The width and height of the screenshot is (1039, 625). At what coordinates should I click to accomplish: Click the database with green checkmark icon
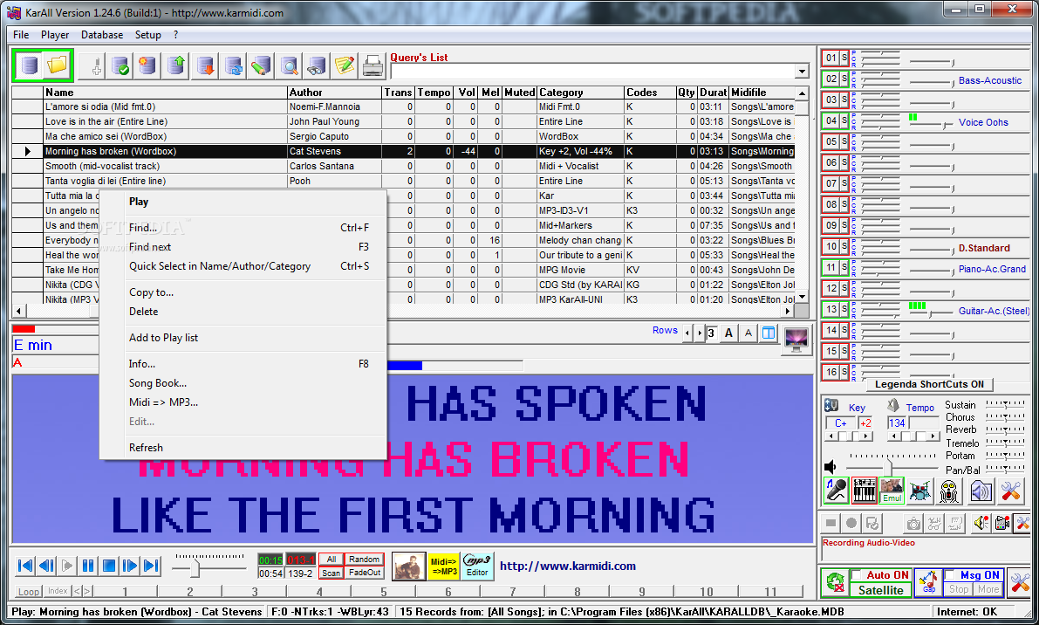click(120, 65)
